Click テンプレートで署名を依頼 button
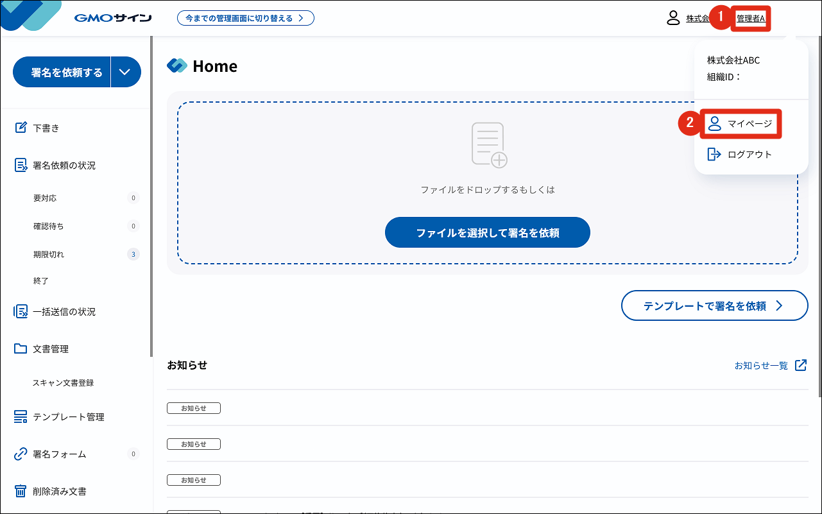The image size is (822, 514). click(x=714, y=306)
